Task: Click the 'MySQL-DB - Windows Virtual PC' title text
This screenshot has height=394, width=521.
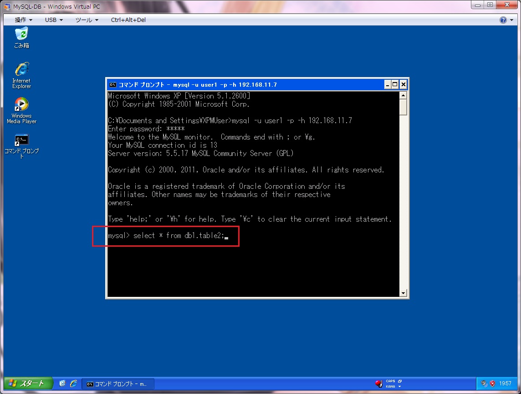Action: 56,6
